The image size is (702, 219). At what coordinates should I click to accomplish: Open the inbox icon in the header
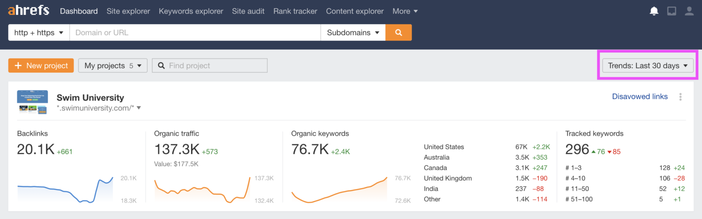click(672, 11)
